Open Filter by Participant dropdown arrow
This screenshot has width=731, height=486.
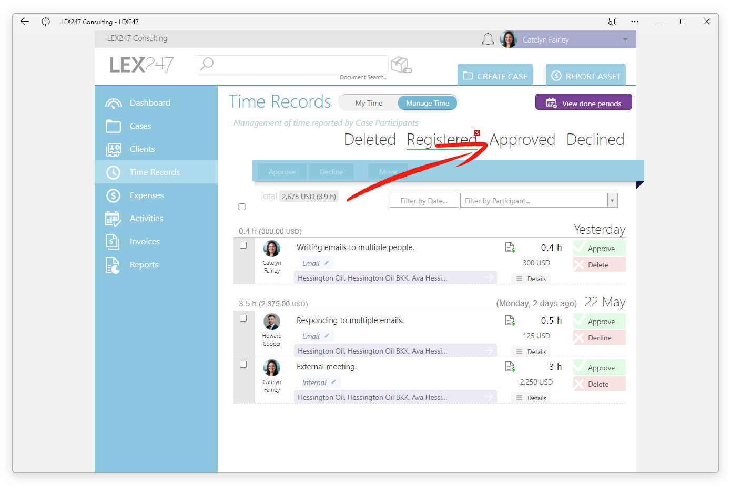click(x=612, y=201)
